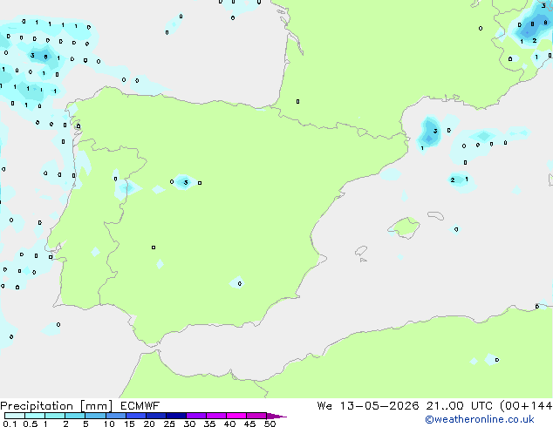Screen dimensions: 553x427
Task: Click the weatheronline.co.uk copyright link
Action: pos(480,419)
